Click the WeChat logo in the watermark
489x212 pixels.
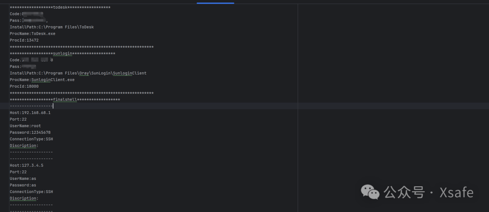pos(370,193)
